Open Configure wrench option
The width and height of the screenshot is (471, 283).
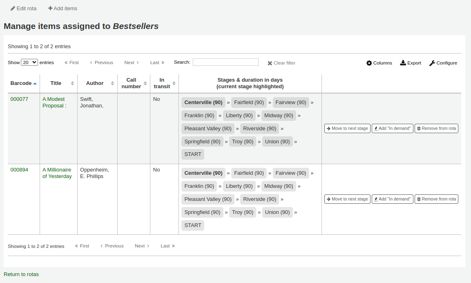coord(432,63)
